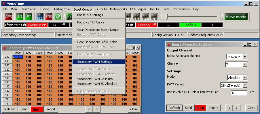This screenshot has width=260, height=114.
Task: Choose Secondary PWM 3D Absolute entry
Action: click(x=99, y=84)
